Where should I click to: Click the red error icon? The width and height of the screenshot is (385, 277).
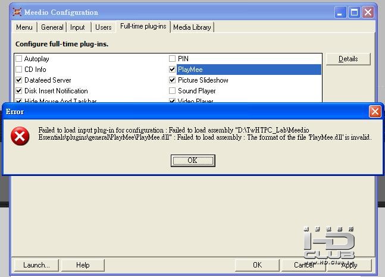click(20, 136)
